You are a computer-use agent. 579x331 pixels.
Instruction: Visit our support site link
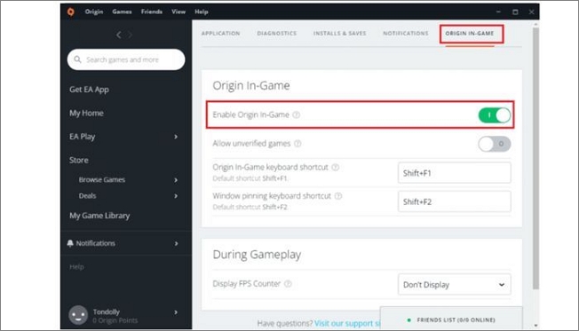point(347,324)
